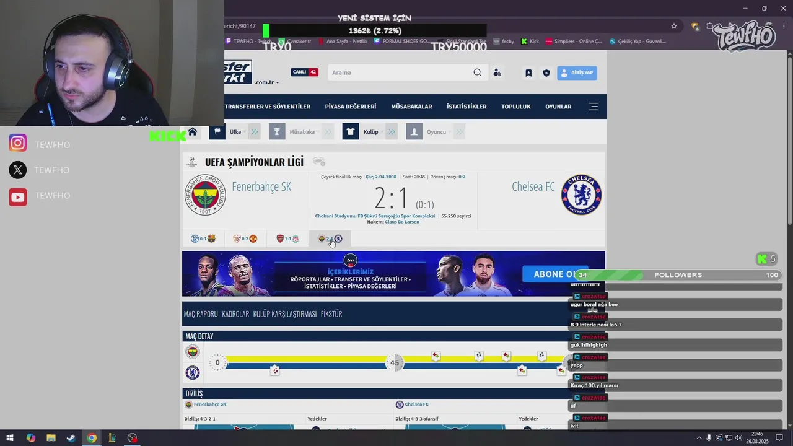
Task: Open match date Çar, 2.04.2008 link
Action: (x=381, y=177)
